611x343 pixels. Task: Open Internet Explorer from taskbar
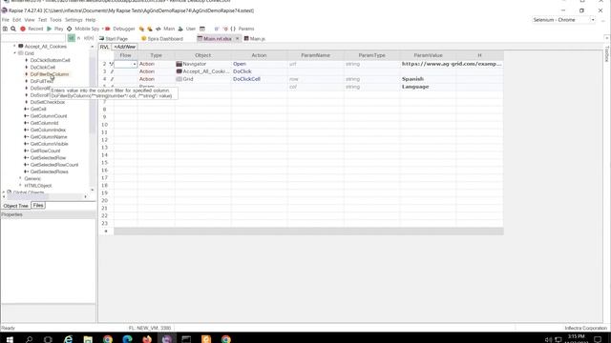coord(68,339)
